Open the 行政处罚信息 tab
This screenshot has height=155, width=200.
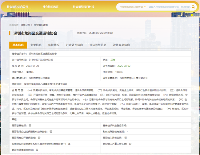pos(74,45)
